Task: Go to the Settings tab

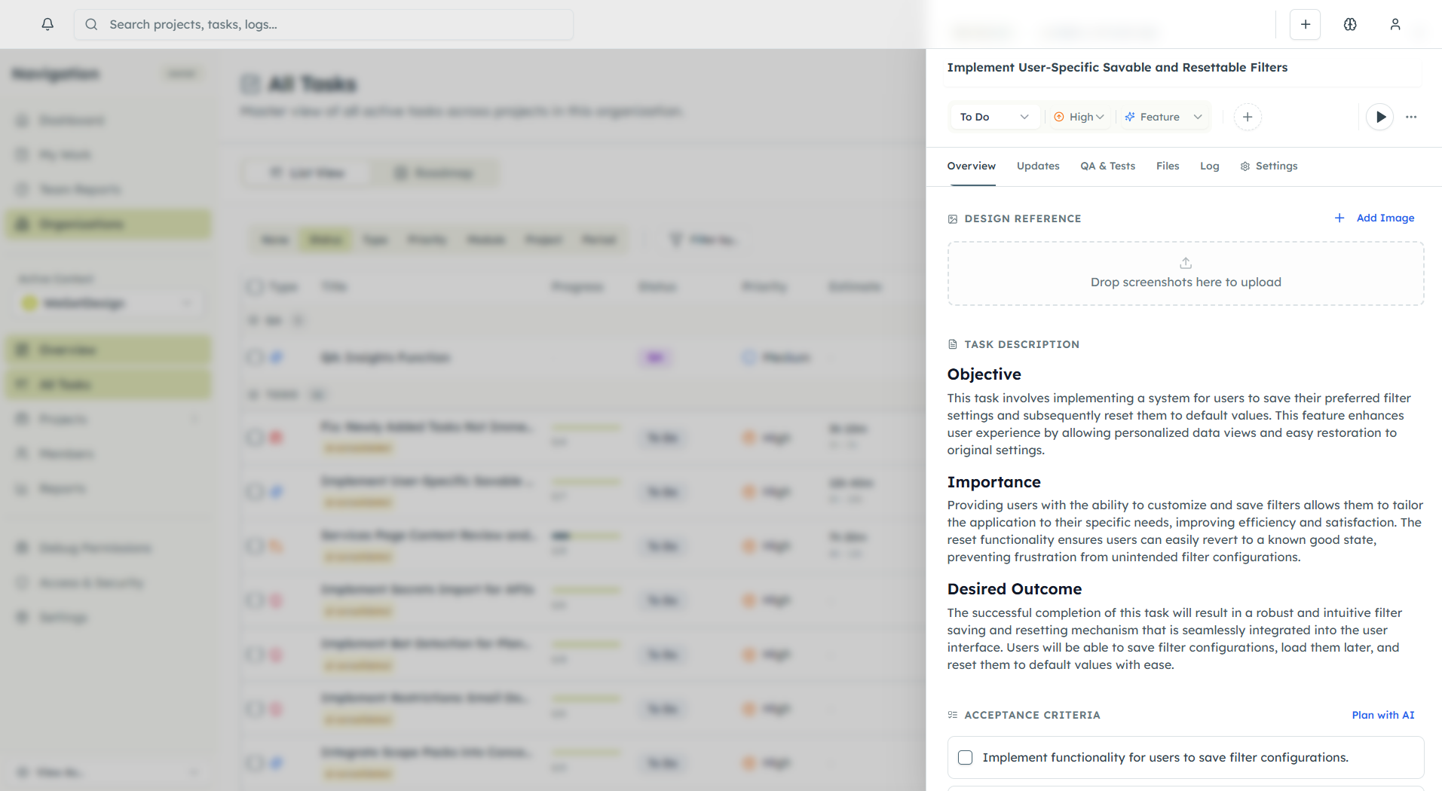Action: click(1269, 166)
